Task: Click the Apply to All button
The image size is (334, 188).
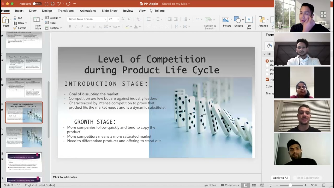Action: tap(281, 178)
